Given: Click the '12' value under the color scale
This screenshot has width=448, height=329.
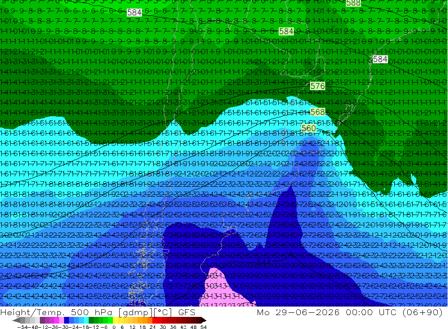Looking at the screenshot, I should pos(133,327).
